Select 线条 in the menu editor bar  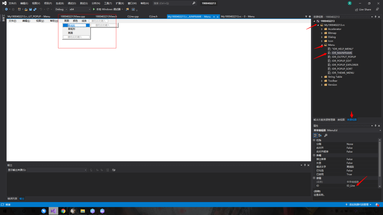point(84,21)
